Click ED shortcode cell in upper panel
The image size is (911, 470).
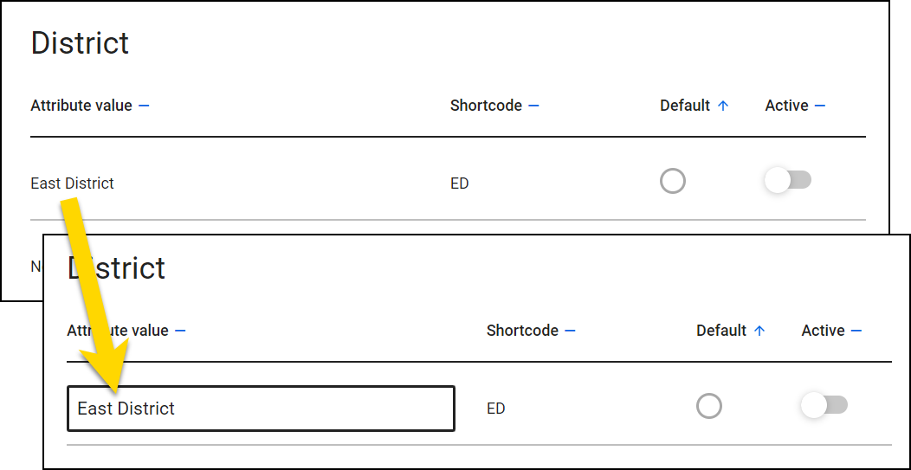pyautogui.click(x=459, y=183)
